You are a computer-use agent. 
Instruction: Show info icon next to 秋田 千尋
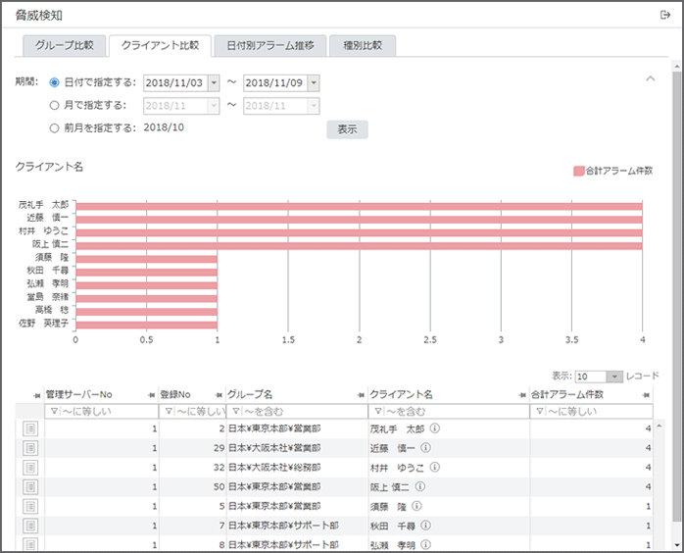425,526
